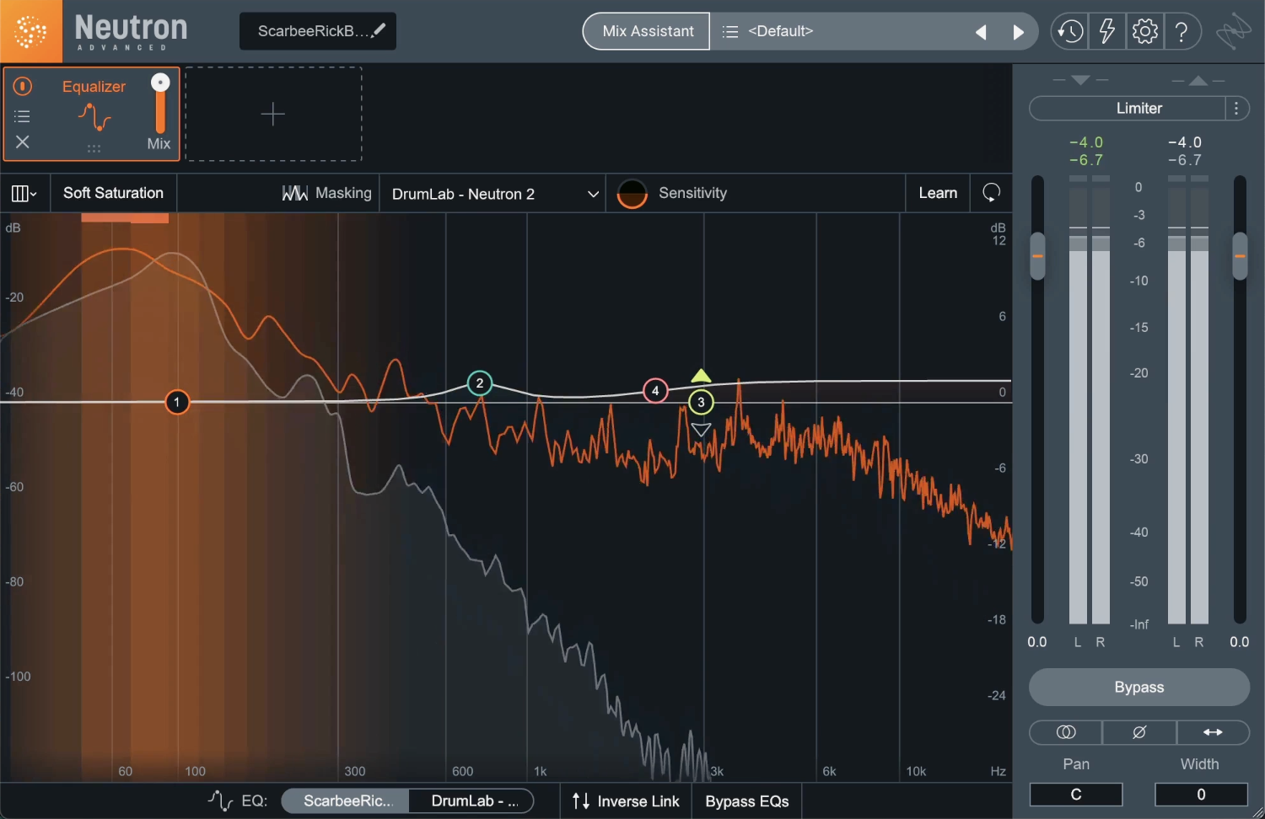Click the down triangle below node 3
The height and width of the screenshot is (819, 1265).
point(701,430)
